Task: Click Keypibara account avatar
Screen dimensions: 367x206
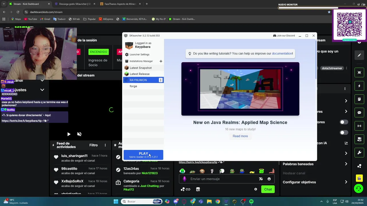Action: pyautogui.click(x=129, y=45)
